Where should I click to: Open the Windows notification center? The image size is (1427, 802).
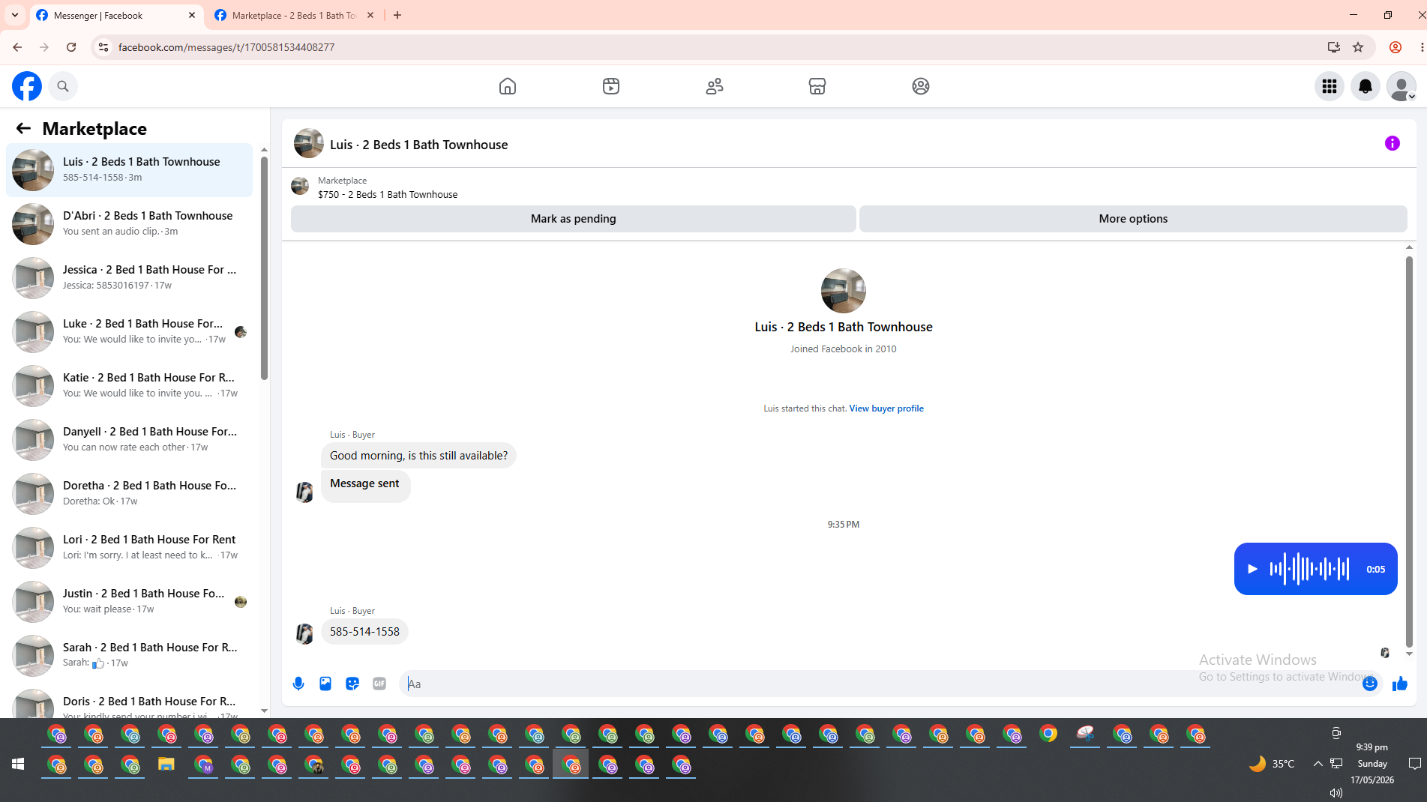click(x=1415, y=764)
